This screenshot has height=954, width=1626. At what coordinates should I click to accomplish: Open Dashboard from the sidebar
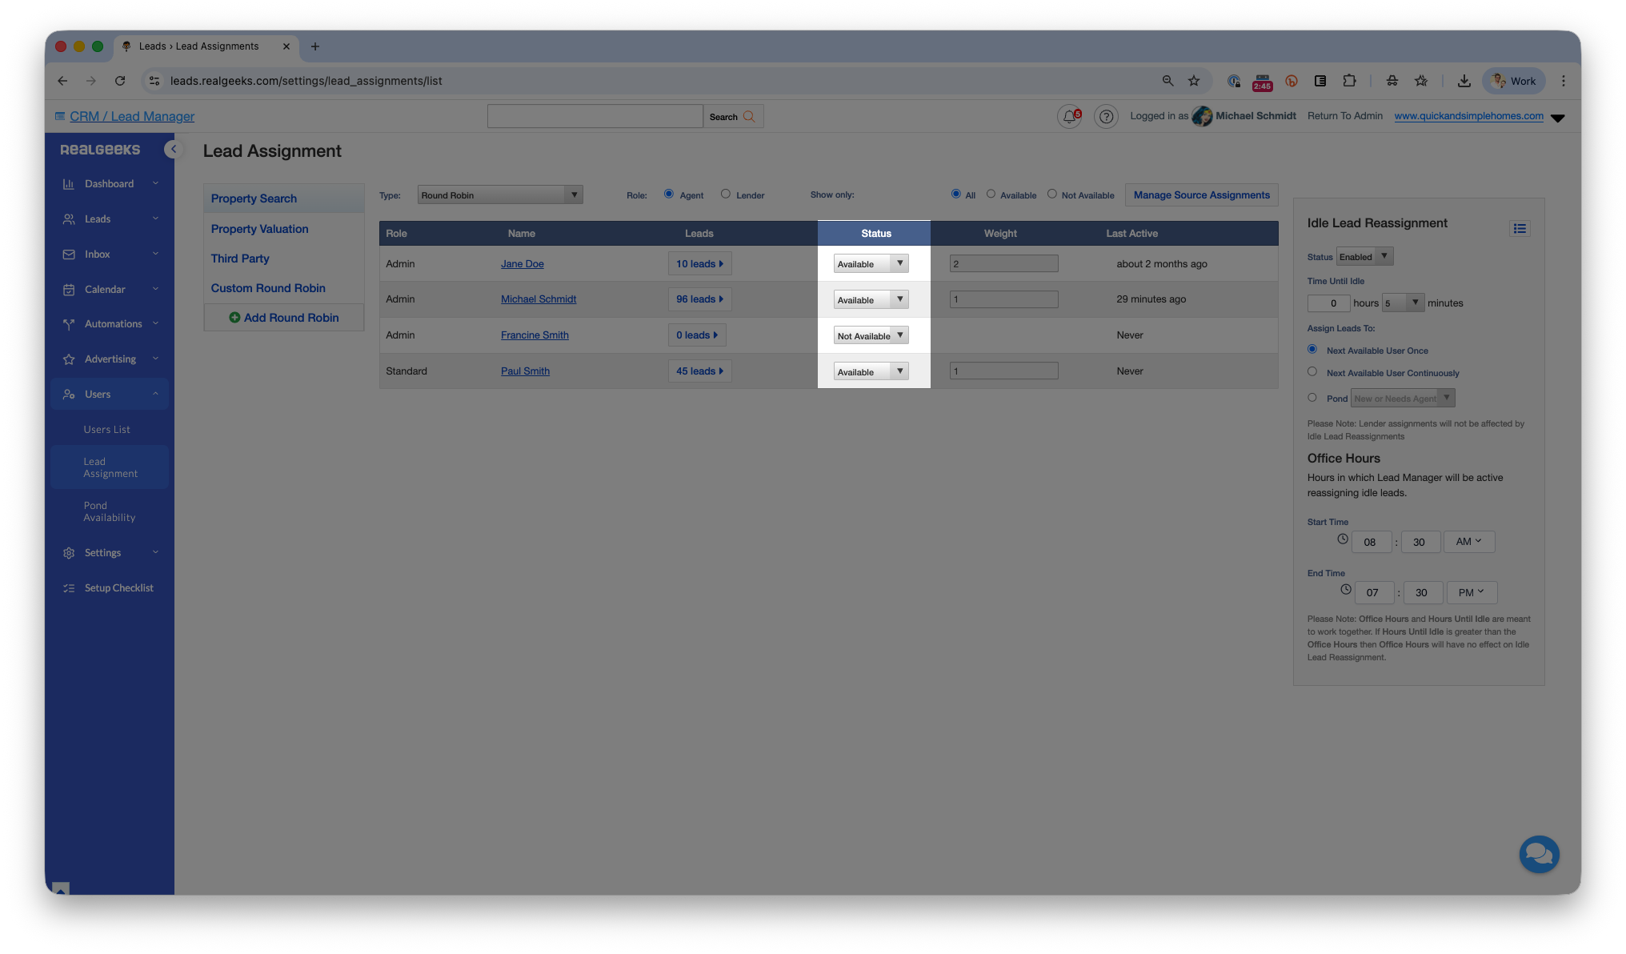click(x=110, y=184)
